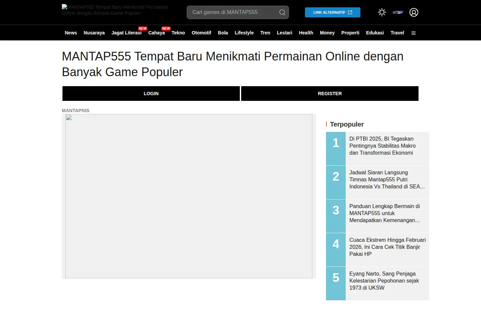Viewport: 481px width, 334px height.
Task: Open the Bola section
Action: (223, 33)
